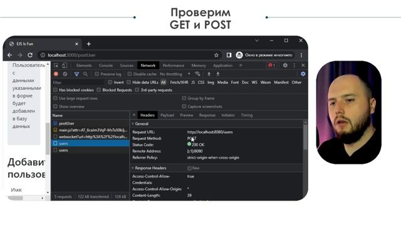Open DevTools more options dots
401x225 pixels.
[x=294, y=66]
